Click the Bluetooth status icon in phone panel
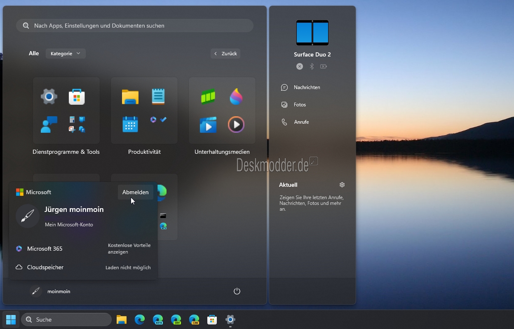 (312, 66)
